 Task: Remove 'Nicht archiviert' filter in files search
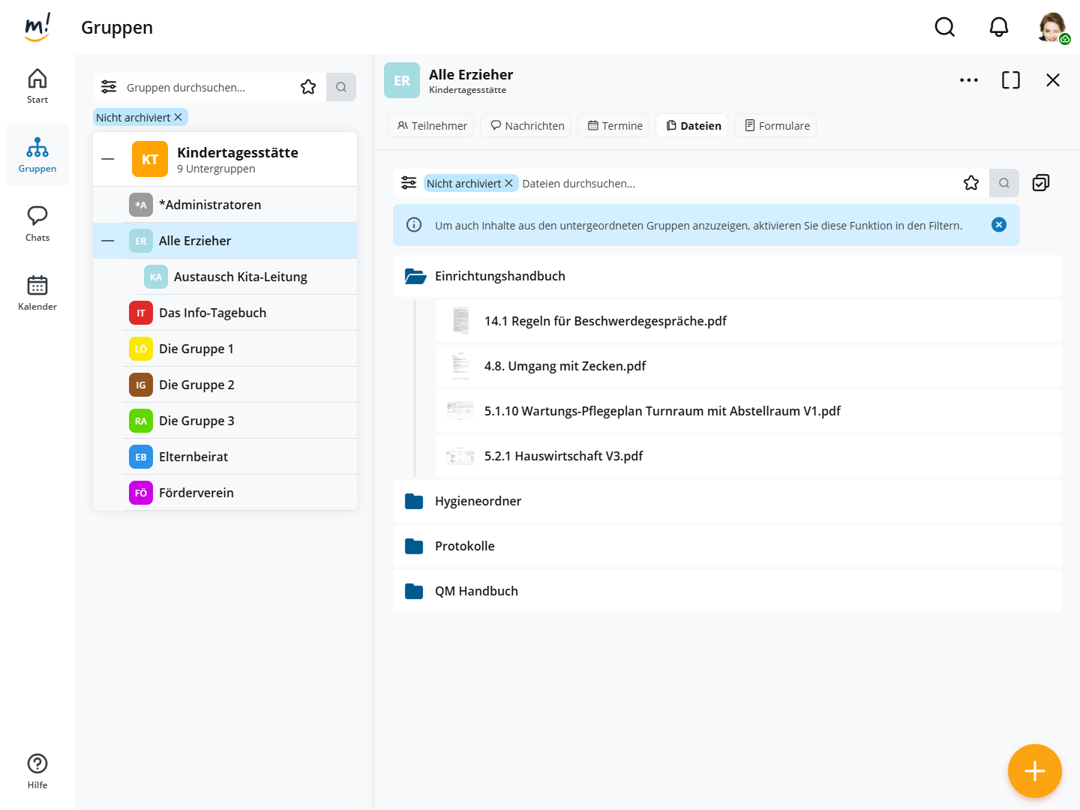pos(509,184)
